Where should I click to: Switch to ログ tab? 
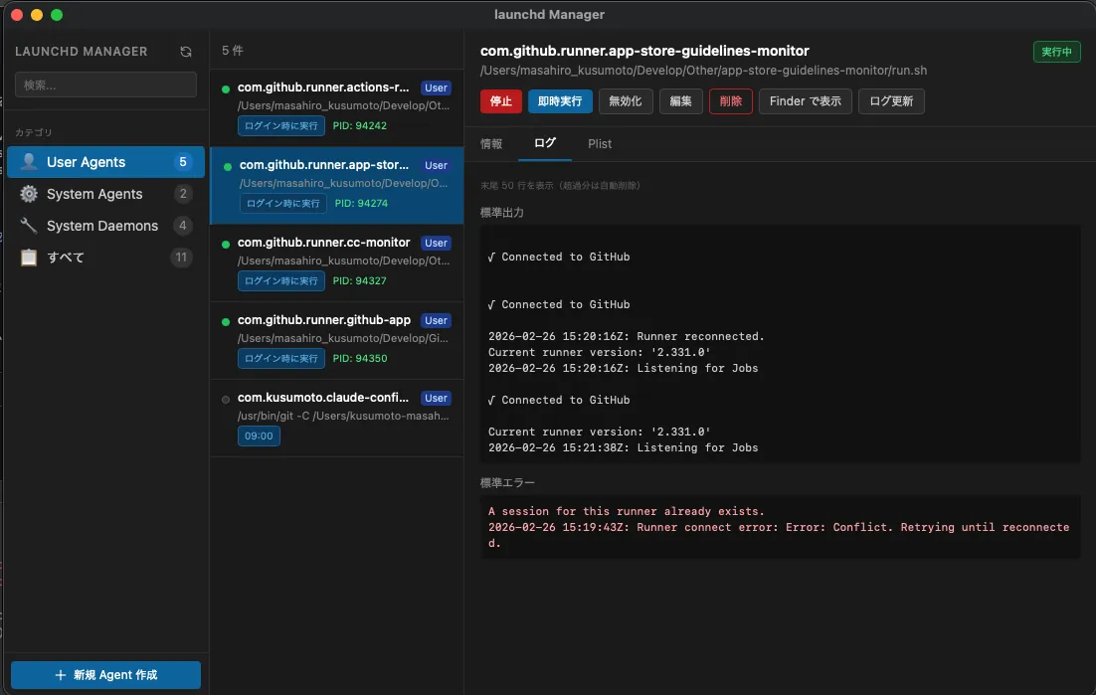tap(544, 143)
